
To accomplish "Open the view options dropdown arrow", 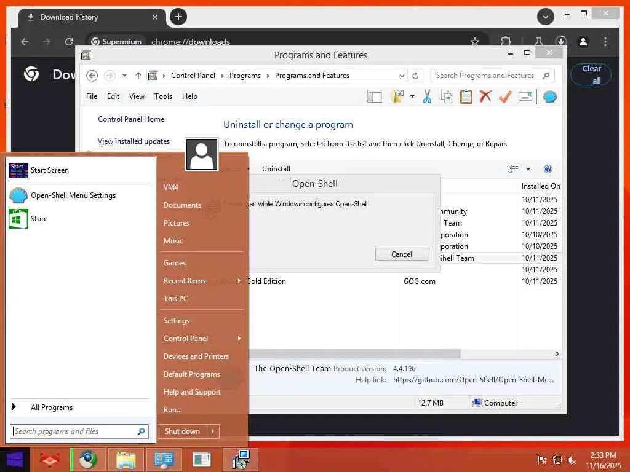I will click(x=528, y=169).
